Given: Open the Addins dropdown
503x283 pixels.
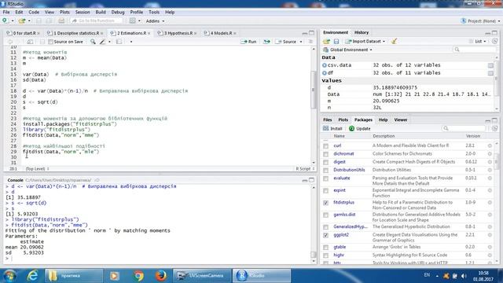Looking at the screenshot, I should tap(155, 21).
